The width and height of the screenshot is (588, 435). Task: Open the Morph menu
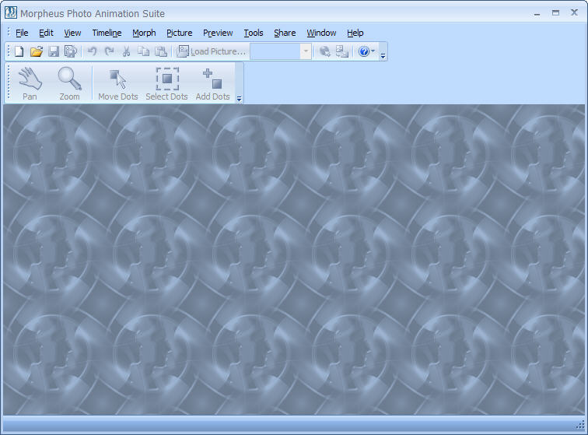[144, 33]
